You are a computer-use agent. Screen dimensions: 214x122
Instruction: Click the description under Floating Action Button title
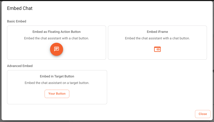(57, 38)
